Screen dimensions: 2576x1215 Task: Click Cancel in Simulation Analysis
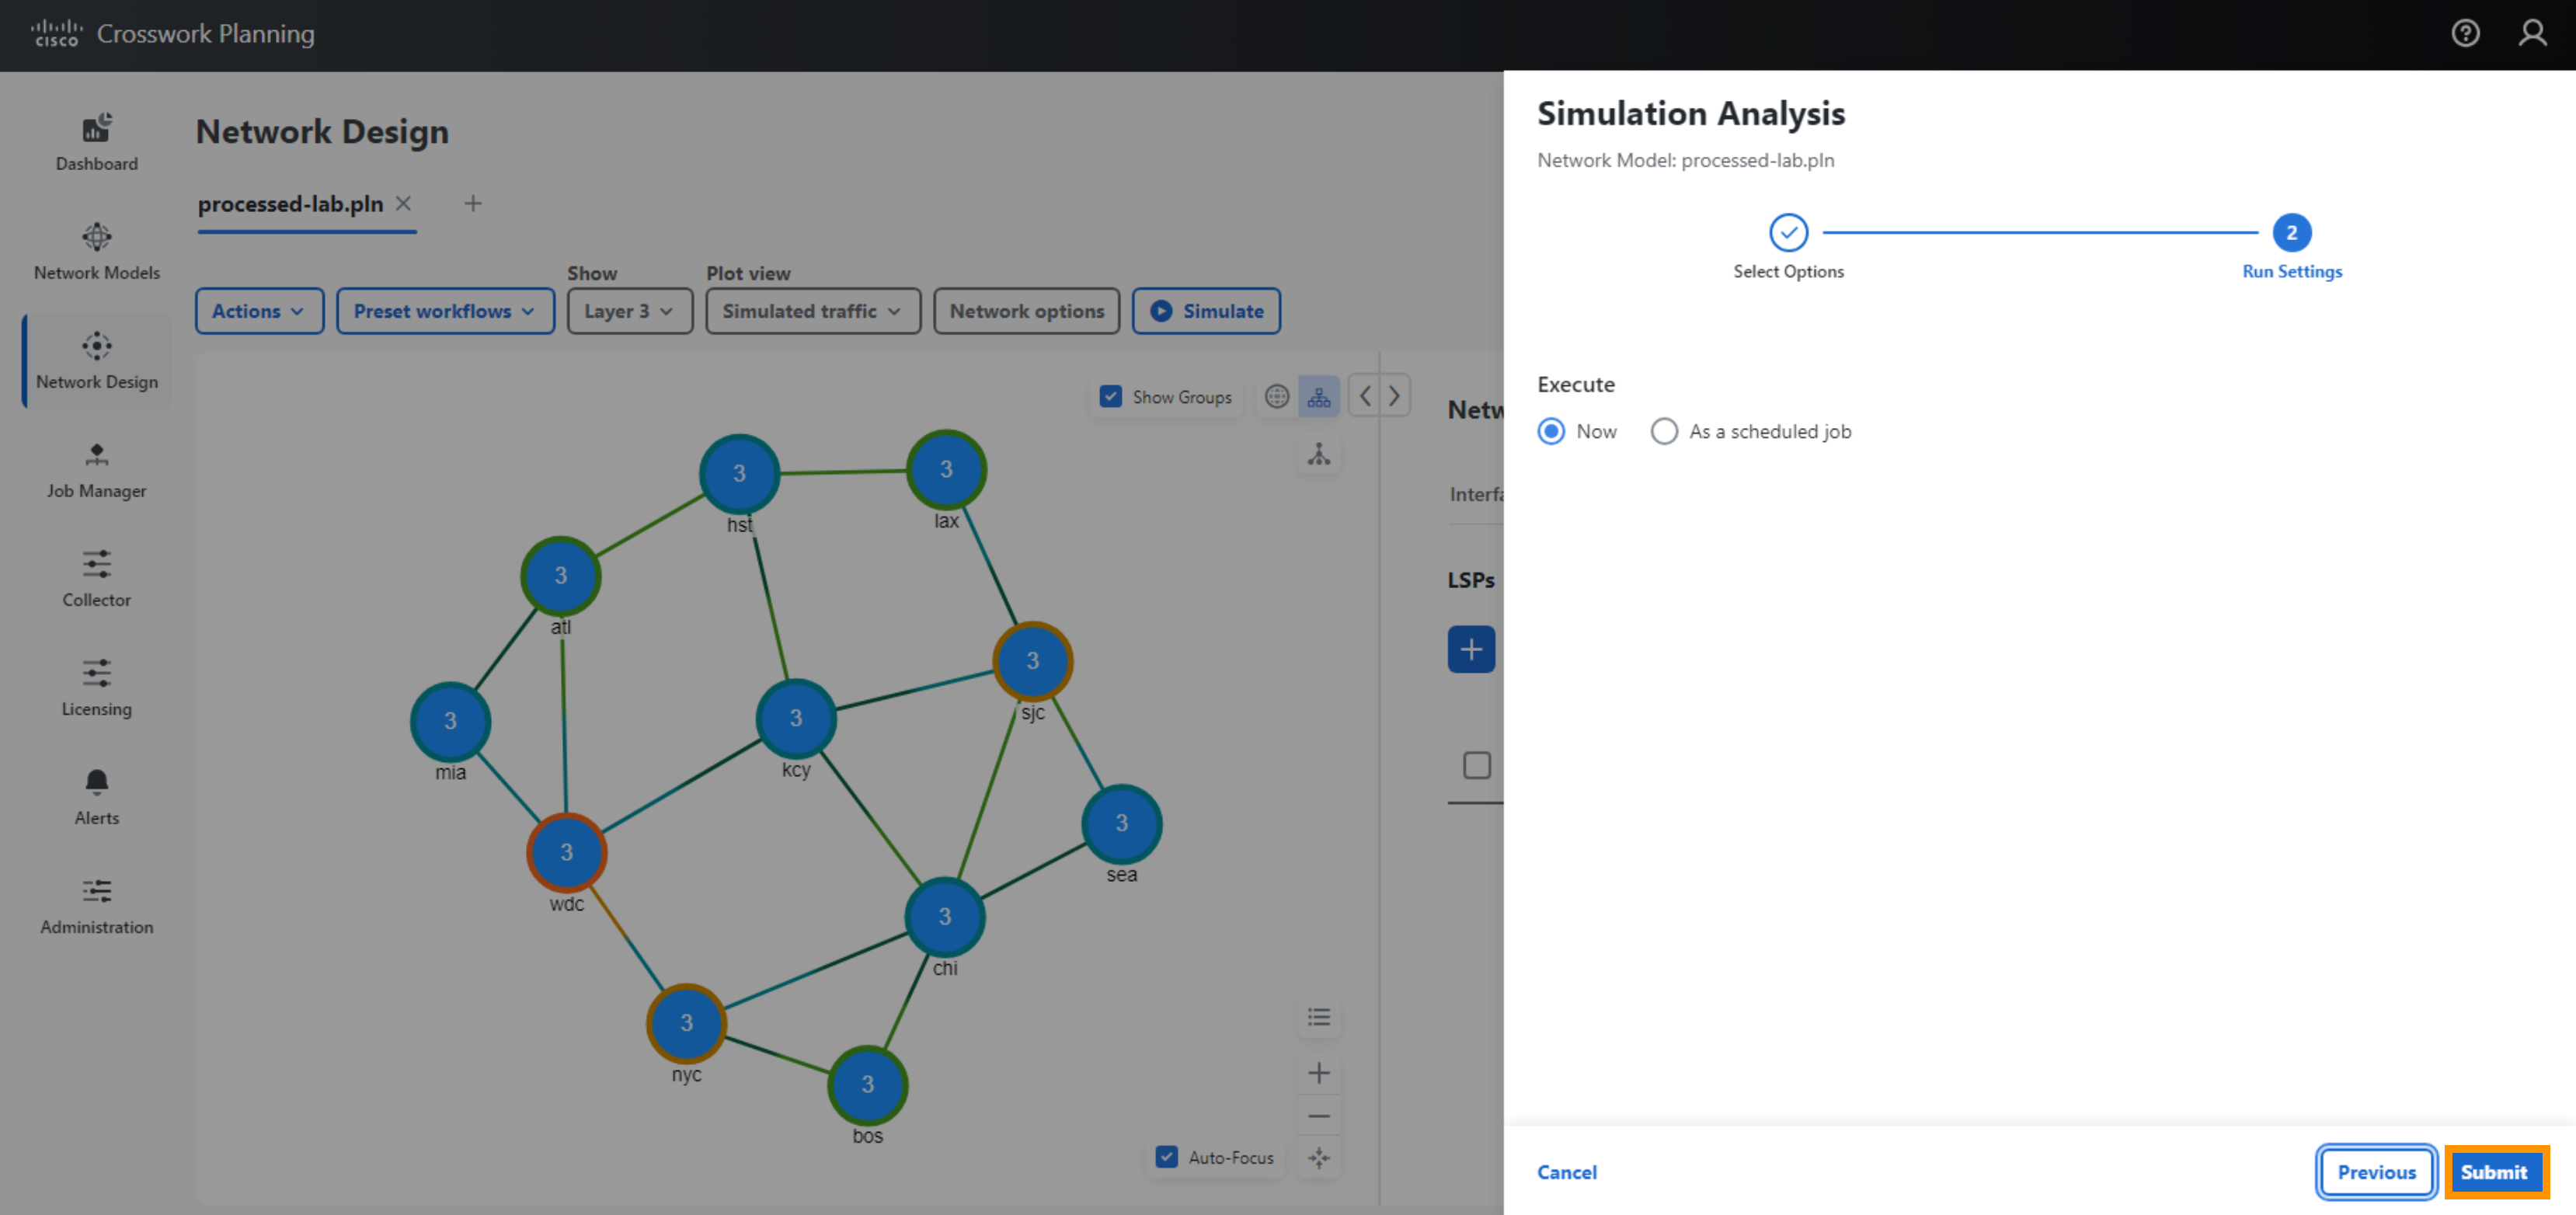click(x=1566, y=1173)
